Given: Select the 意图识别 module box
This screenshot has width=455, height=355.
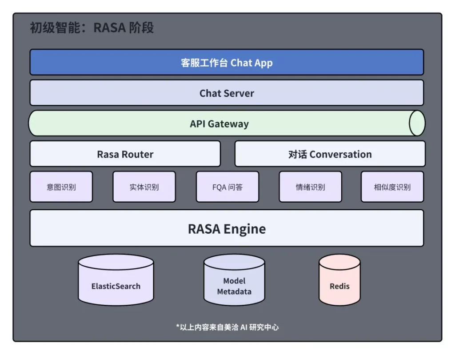Looking at the screenshot, I should click(x=61, y=187).
